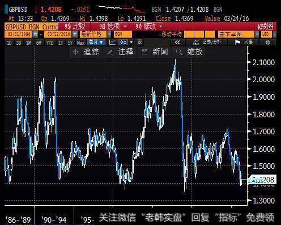Viewport: 281px width, 225px height.
Task: Expand the 最新价格 price field dropdown
Action: [109, 35]
